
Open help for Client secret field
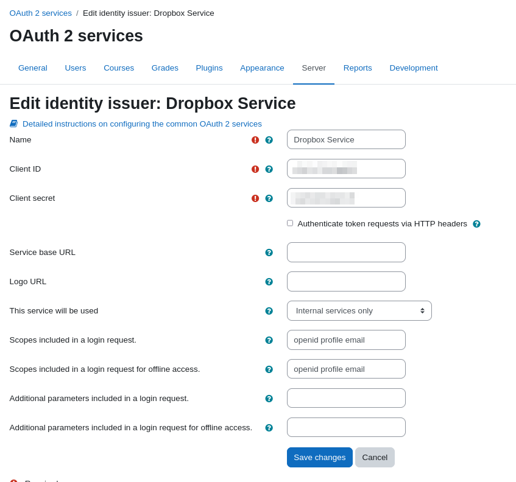[269, 198]
